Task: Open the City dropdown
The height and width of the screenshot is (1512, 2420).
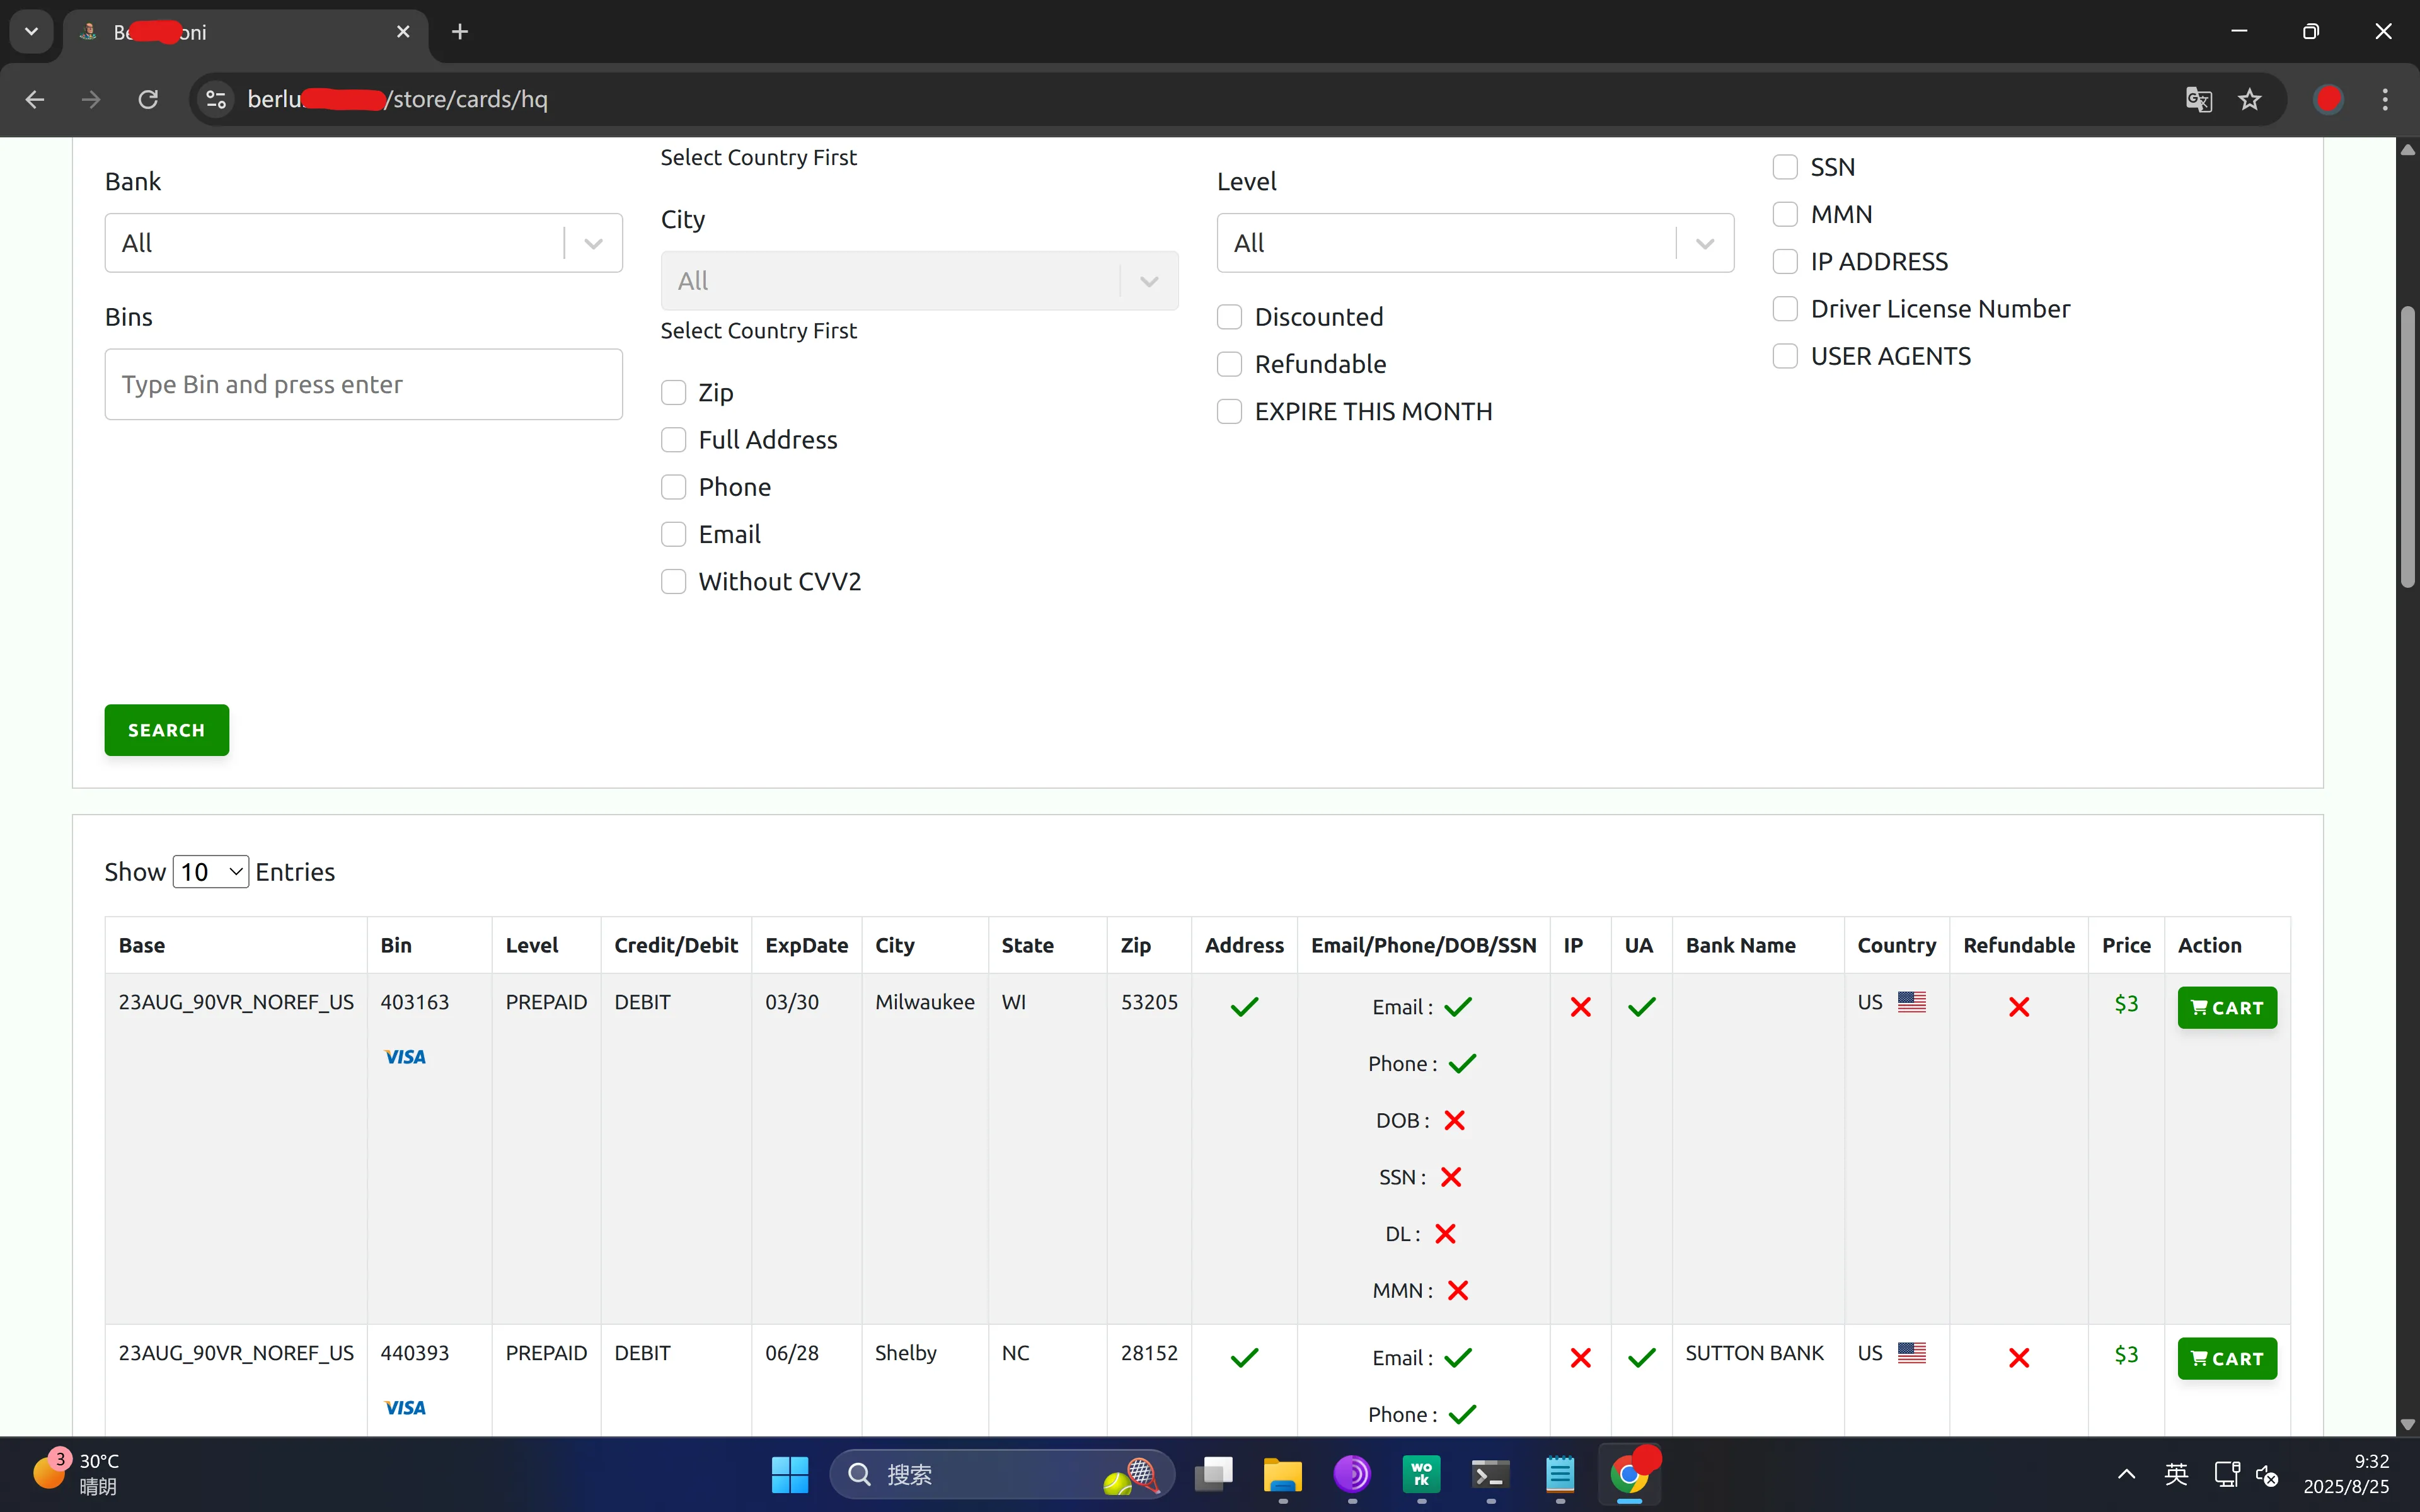Action: pyautogui.click(x=920, y=281)
